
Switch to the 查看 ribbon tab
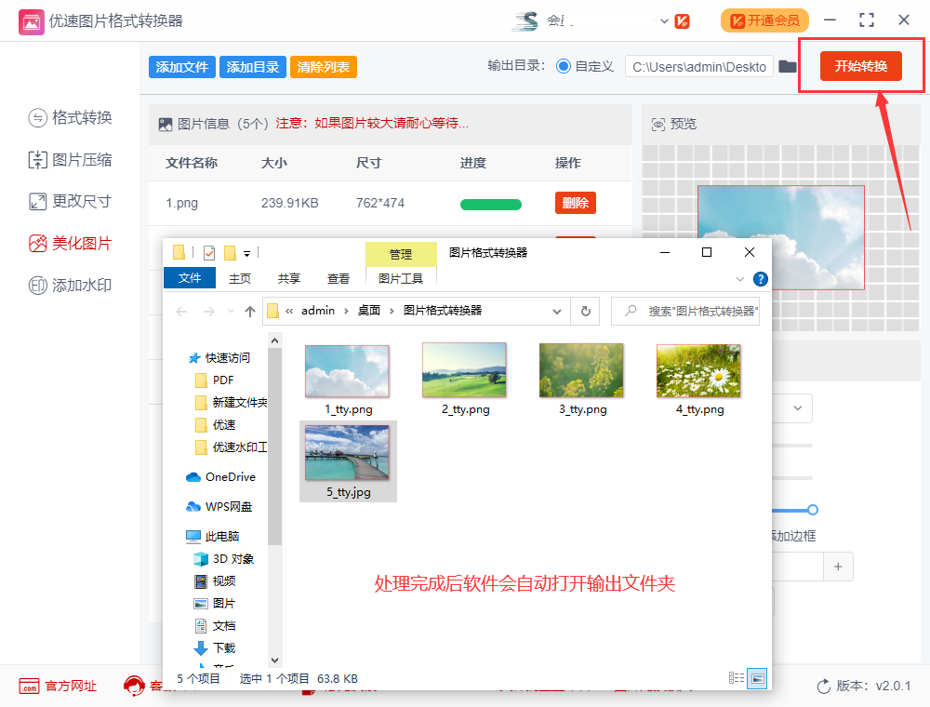[x=339, y=277]
